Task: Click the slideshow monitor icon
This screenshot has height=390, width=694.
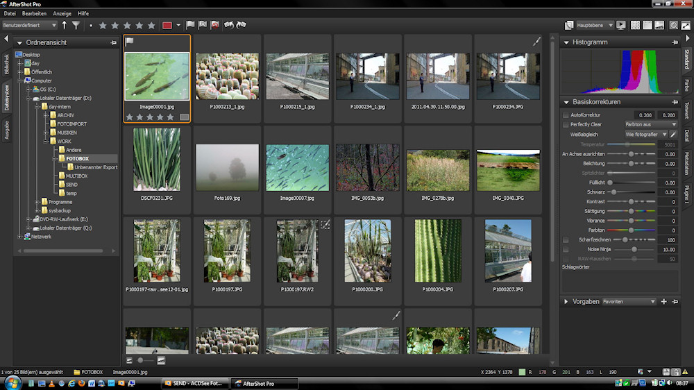Action: tap(620, 25)
